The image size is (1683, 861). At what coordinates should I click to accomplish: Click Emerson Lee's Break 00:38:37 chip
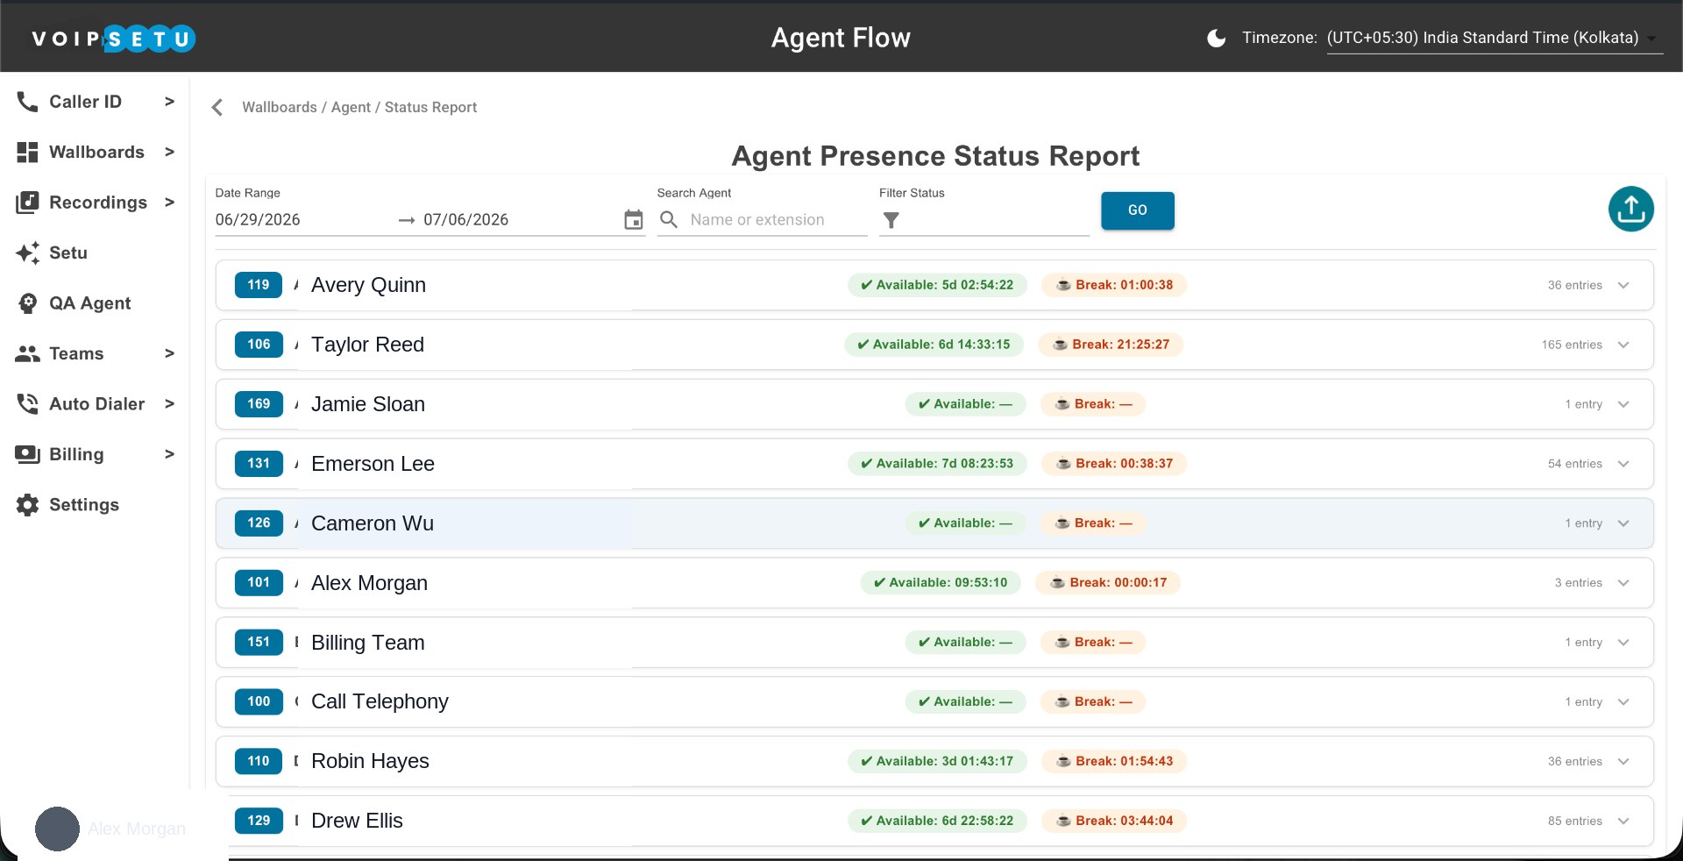(1114, 464)
